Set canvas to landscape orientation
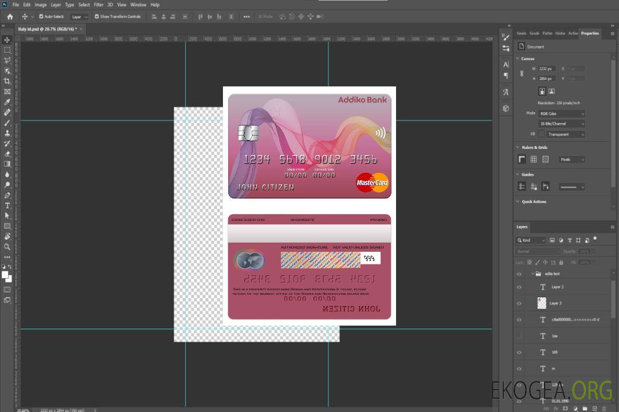The height and width of the screenshot is (412, 619). pos(551,92)
